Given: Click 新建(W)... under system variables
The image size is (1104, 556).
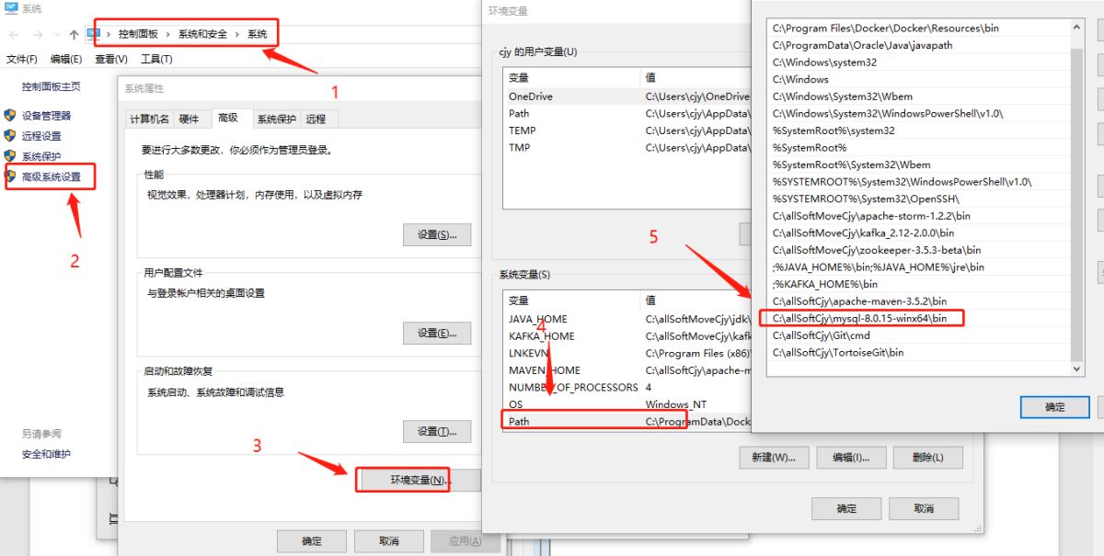Looking at the screenshot, I should pos(773,457).
